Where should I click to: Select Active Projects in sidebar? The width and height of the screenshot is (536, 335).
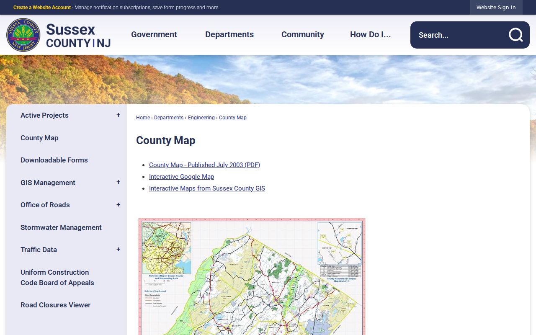44,115
